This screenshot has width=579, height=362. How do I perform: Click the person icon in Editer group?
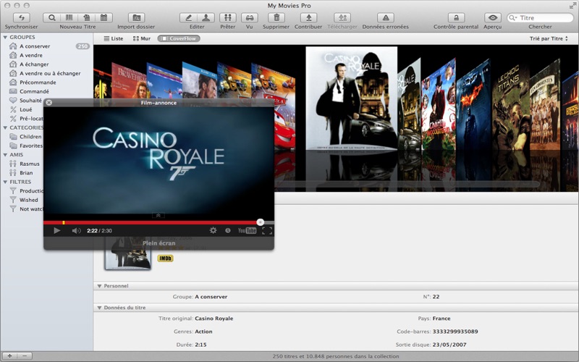(x=206, y=17)
